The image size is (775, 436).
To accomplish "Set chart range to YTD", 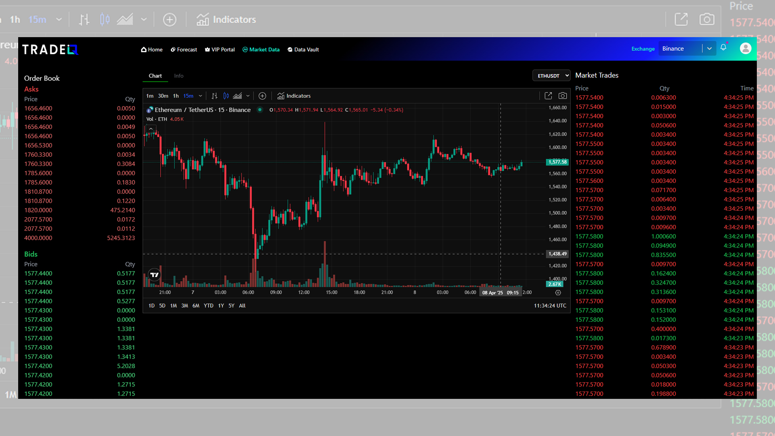I will coord(208,306).
